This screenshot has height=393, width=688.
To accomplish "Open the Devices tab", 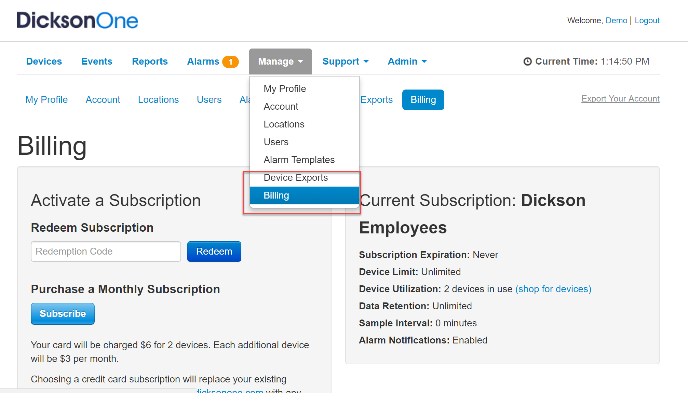I will pos(44,62).
